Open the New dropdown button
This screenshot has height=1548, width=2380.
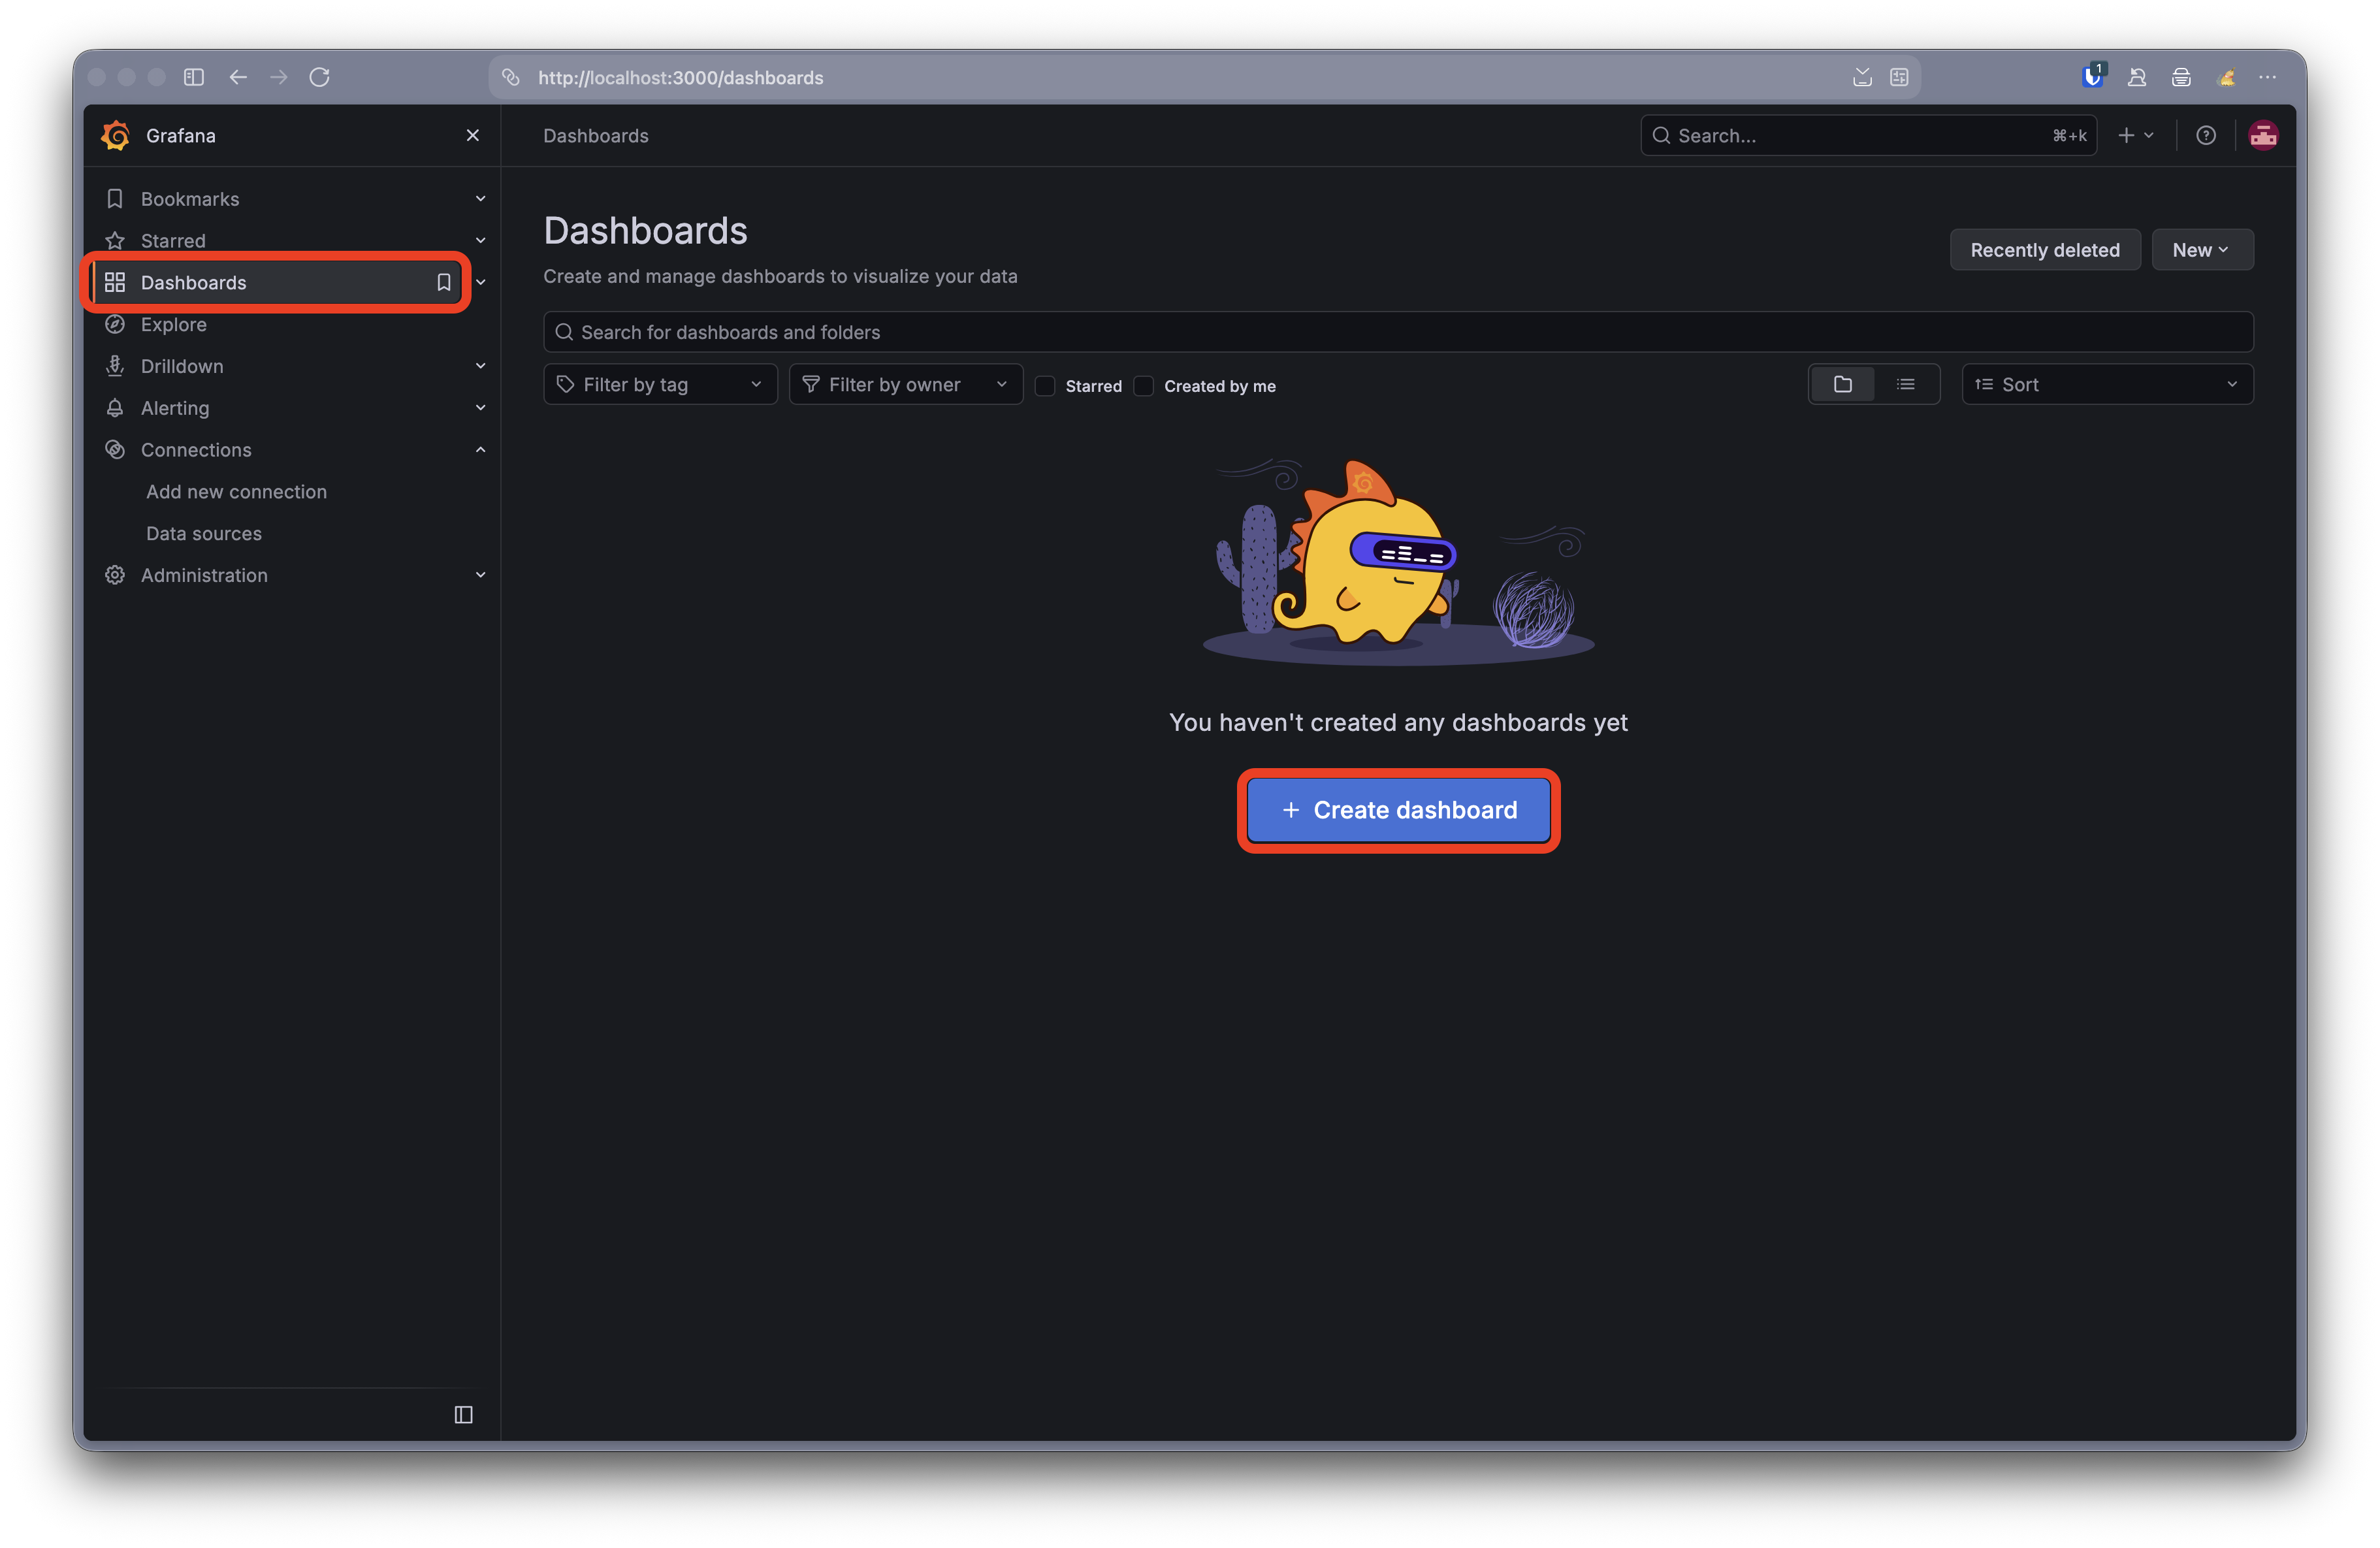[2202, 250]
